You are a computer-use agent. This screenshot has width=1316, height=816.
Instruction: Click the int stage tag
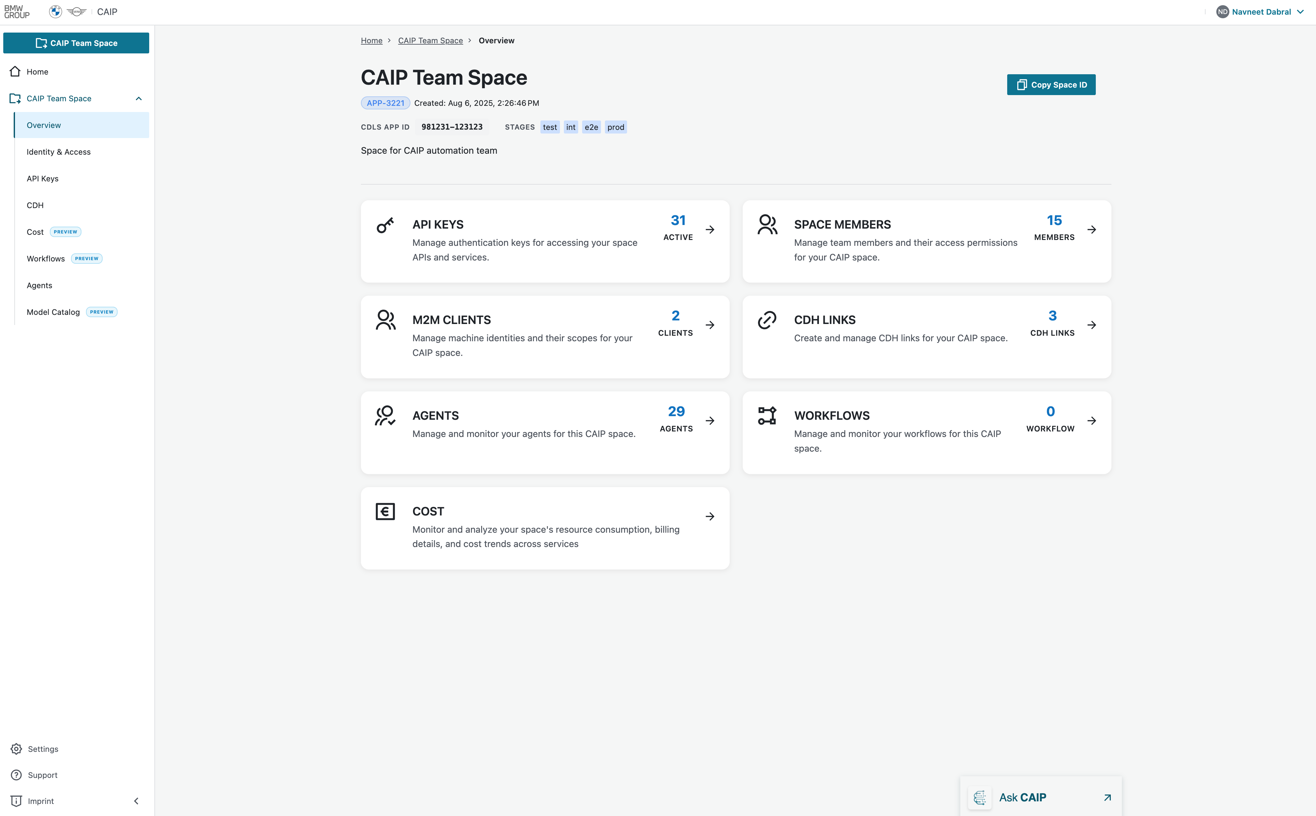pyautogui.click(x=571, y=127)
